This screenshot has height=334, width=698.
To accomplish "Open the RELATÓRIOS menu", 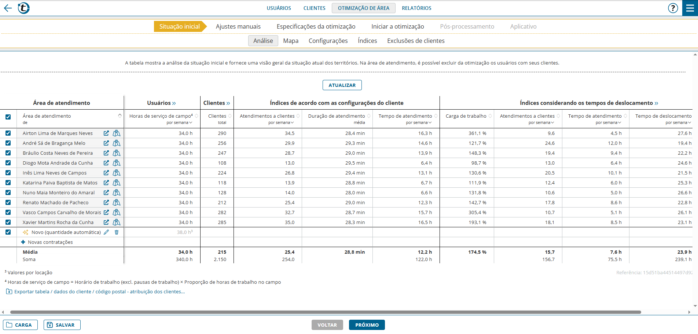I will coord(416,8).
